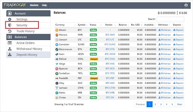Click the Bytecoin coin icon
The width and height of the screenshot is (193, 112).
click(x=57, y=69)
